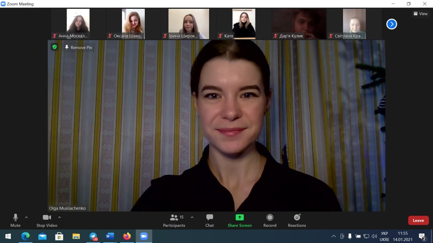
Task: Select Дар'я Кулик's video thumbnail
Action: click(299, 24)
